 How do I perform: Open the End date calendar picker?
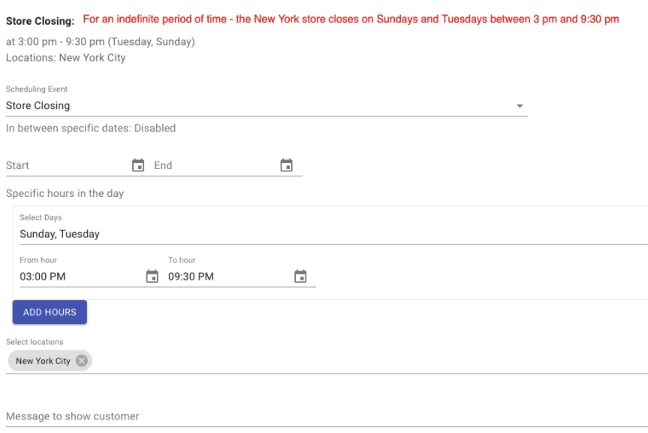click(x=286, y=165)
